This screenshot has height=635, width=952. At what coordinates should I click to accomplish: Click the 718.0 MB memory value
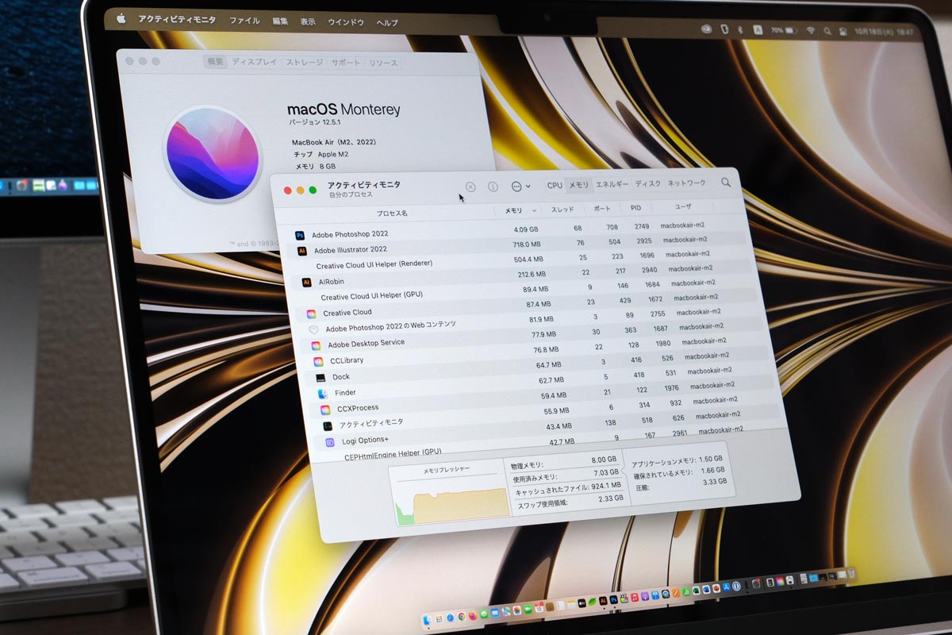(527, 244)
